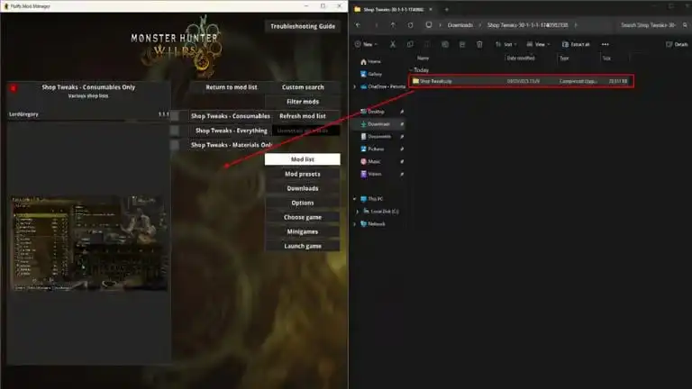Open the Downloads menu in mod manager

pos(303,188)
